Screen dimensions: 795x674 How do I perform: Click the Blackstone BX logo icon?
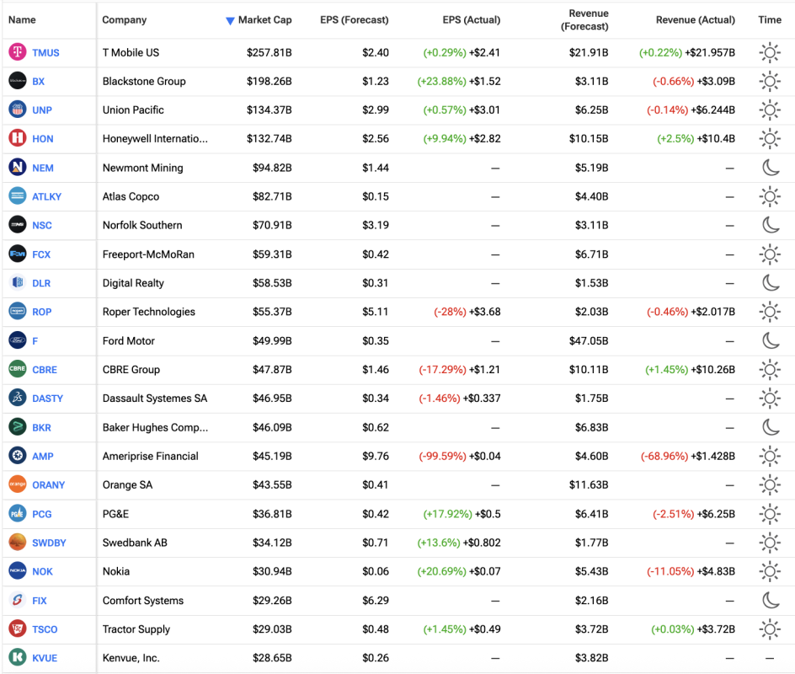coord(18,81)
